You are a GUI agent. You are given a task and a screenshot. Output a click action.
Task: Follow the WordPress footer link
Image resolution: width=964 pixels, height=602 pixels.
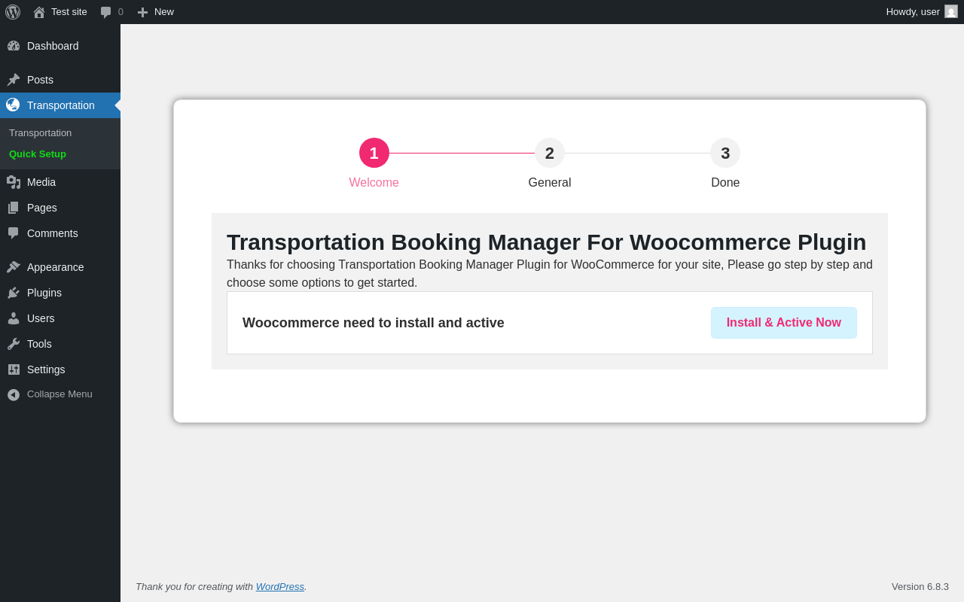tap(279, 587)
